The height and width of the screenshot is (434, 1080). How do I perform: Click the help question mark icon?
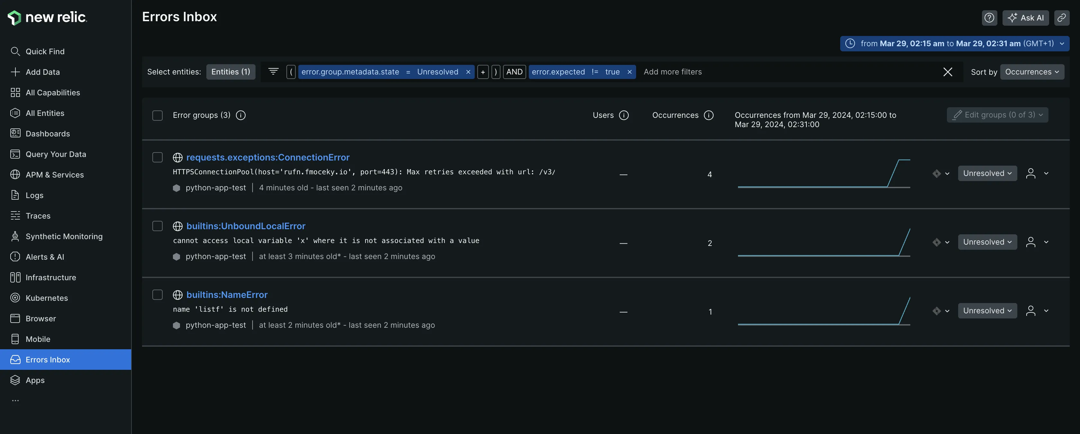[x=989, y=18]
